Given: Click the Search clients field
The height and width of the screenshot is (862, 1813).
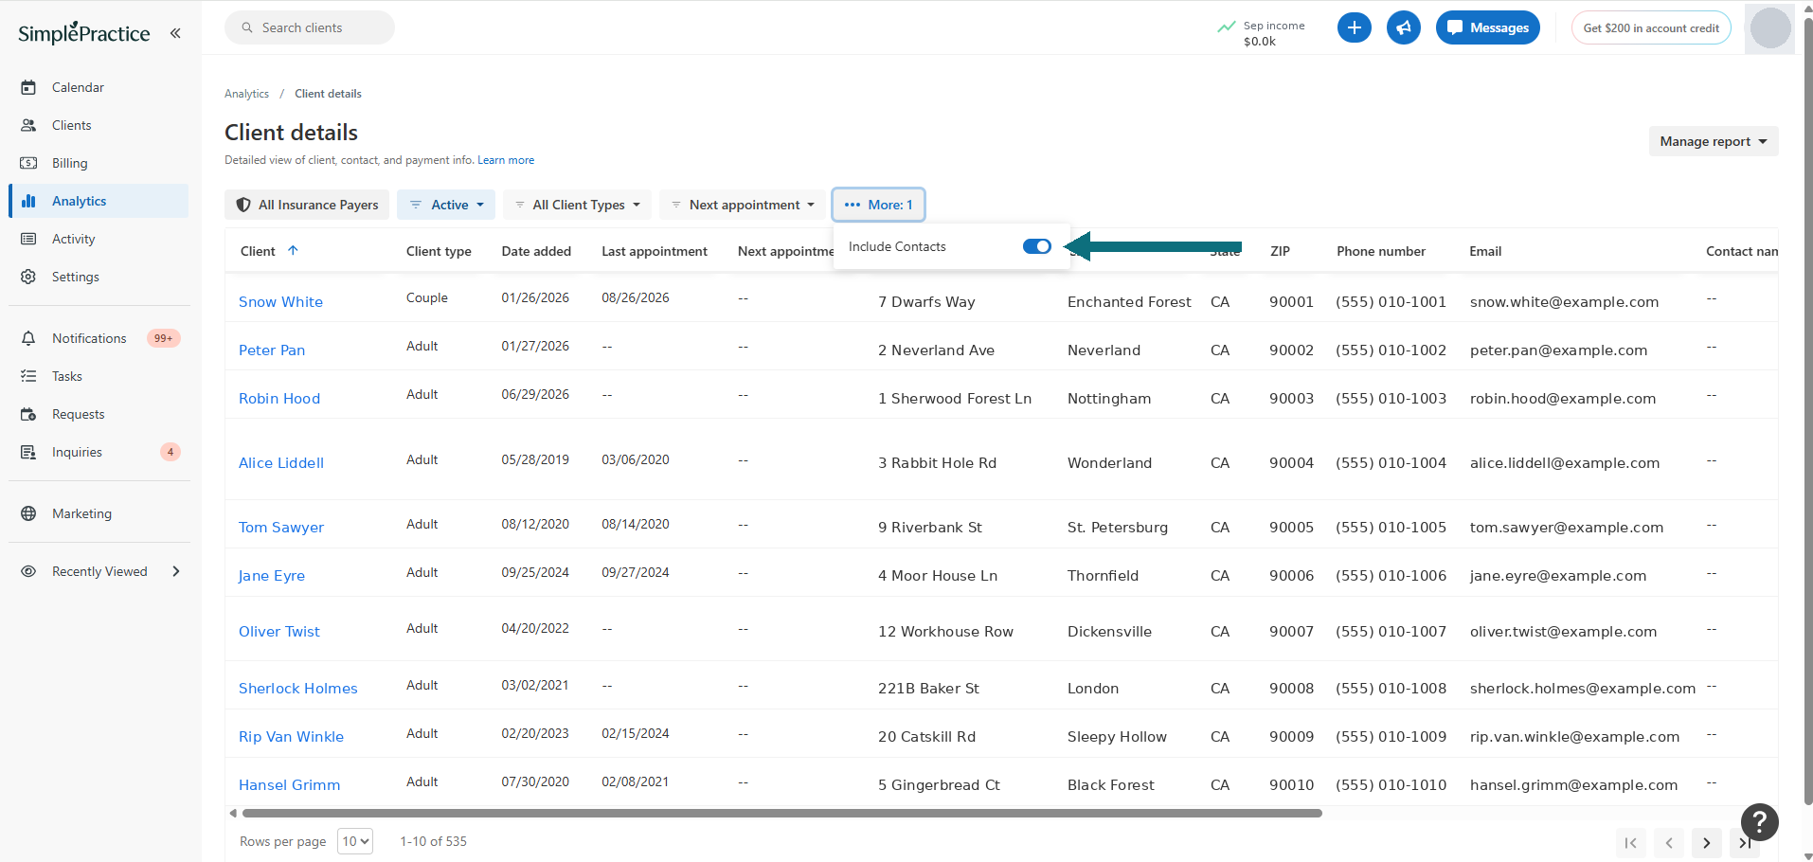Looking at the screenshot, I should (x=310, y=27).
